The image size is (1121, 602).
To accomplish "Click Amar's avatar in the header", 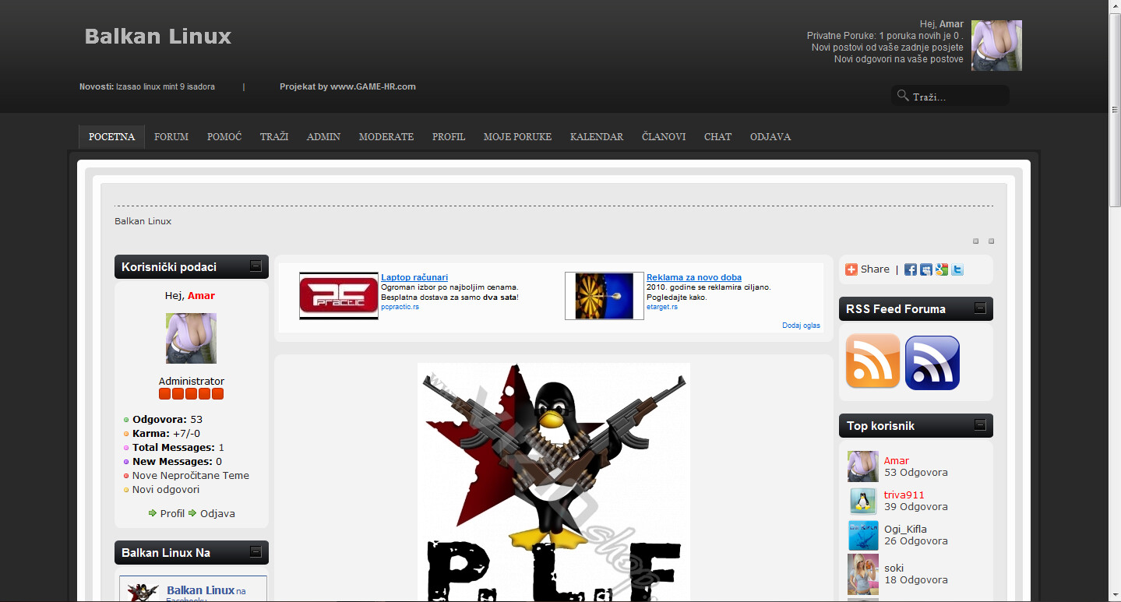I will 996,45.
